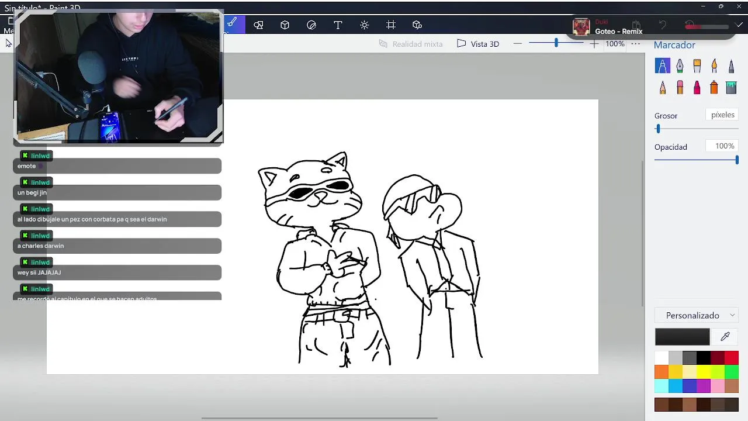This screenshot has width=748, height=421.
Task: Click the chat message "wey sii JAJAJAJ"
Action: click(117, 272)
